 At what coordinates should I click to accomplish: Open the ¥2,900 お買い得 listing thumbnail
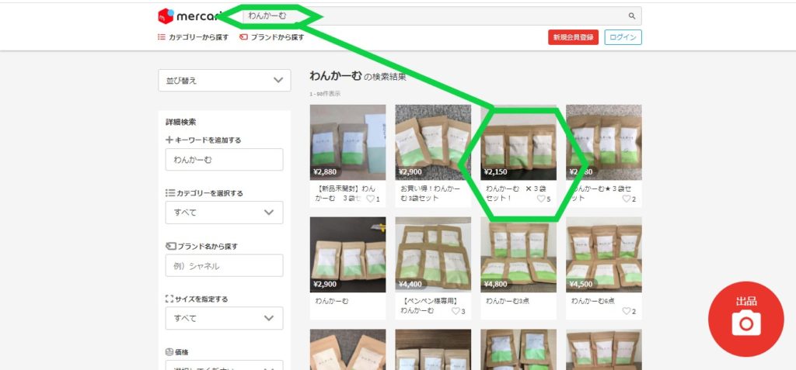point(433,143)
